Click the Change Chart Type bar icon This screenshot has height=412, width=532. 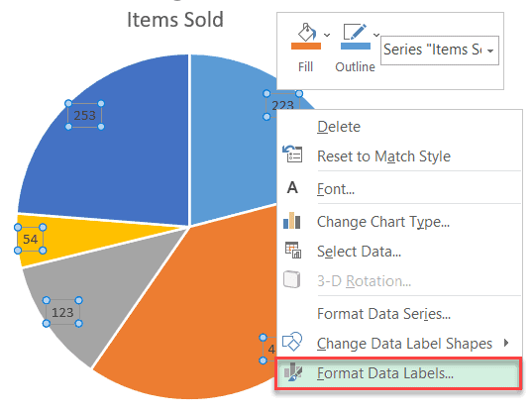(x=292, y=221)
